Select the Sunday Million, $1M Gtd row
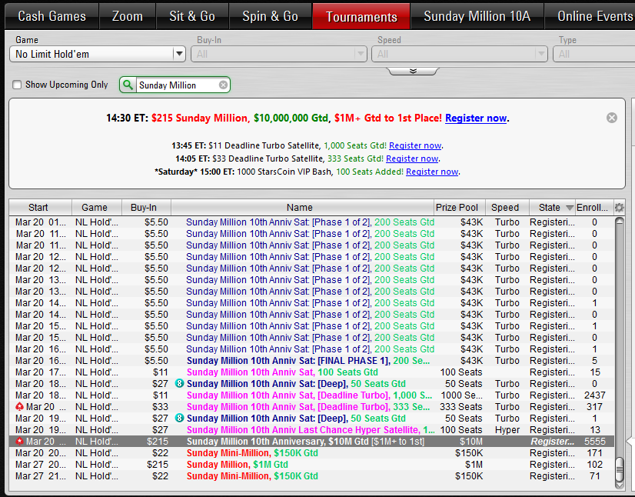 [311, 465]
